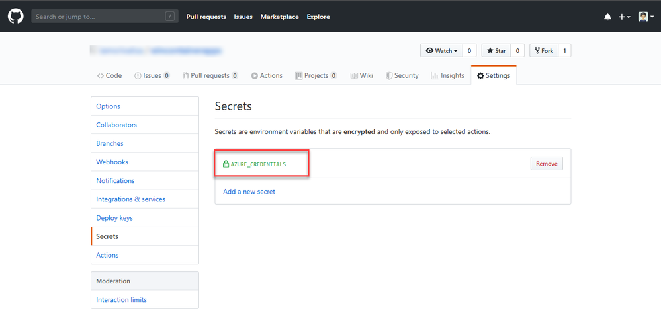Go to the Pull requests repository tab

coord(210,75)
